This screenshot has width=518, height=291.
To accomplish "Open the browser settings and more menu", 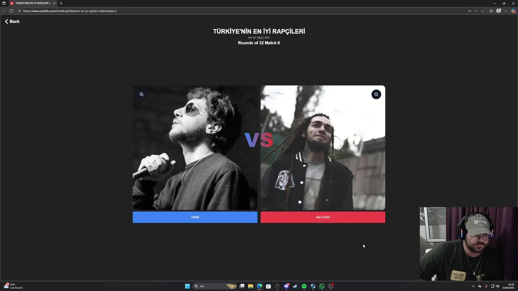I will [x=506, y=11].
